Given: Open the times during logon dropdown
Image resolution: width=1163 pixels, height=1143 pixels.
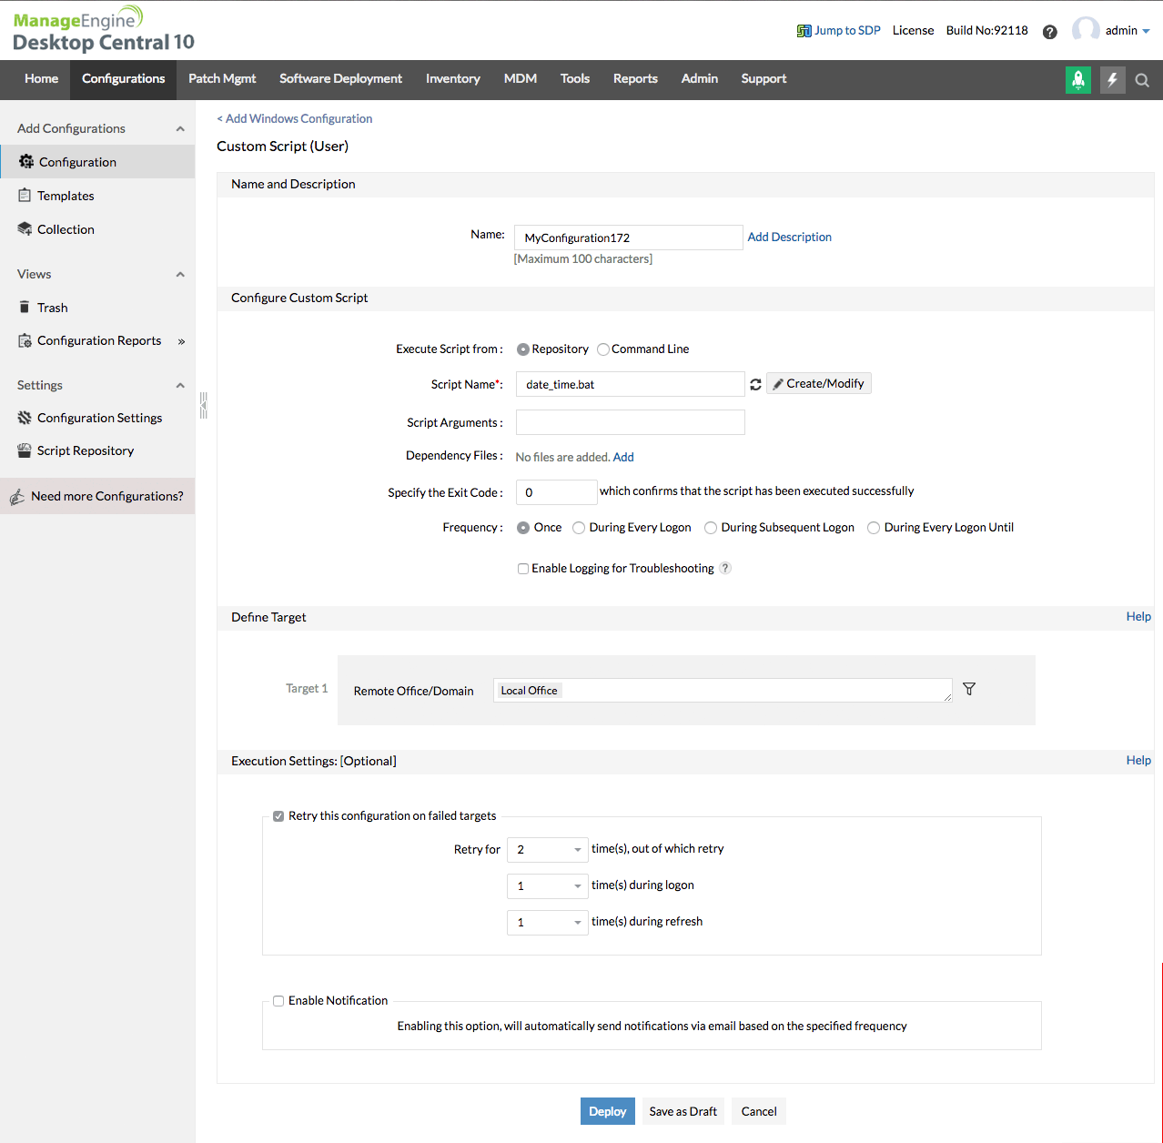Looking at the screenshot, I should click(x=548, y=885).
